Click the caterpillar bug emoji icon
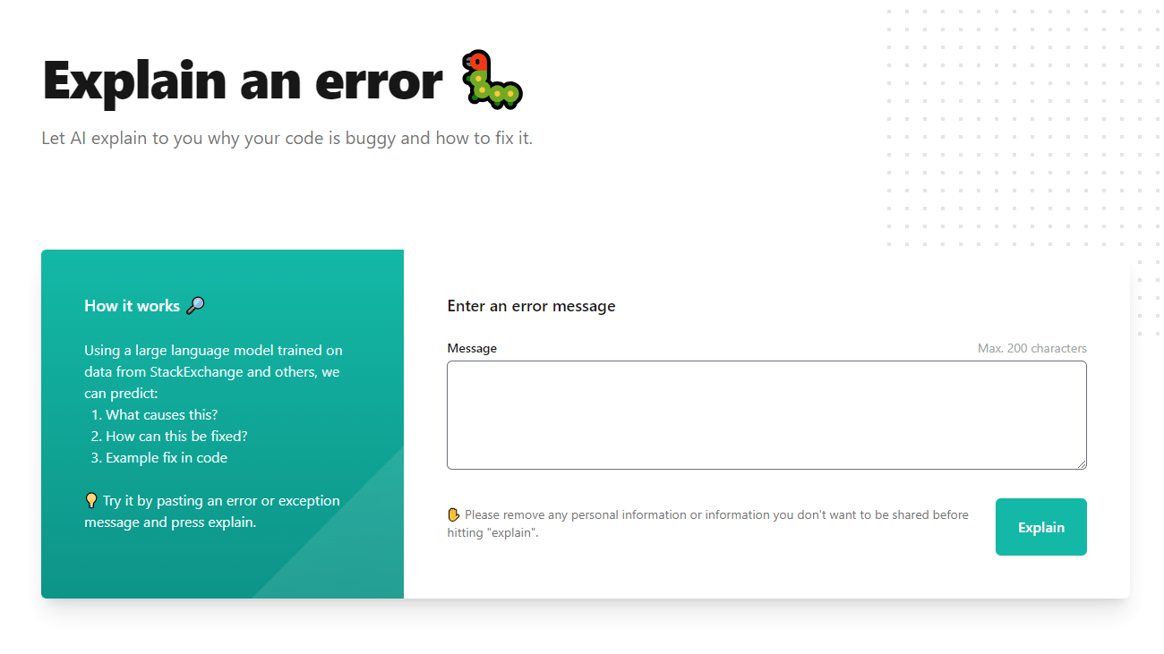 pyautogui.click(x=492, y=80)
